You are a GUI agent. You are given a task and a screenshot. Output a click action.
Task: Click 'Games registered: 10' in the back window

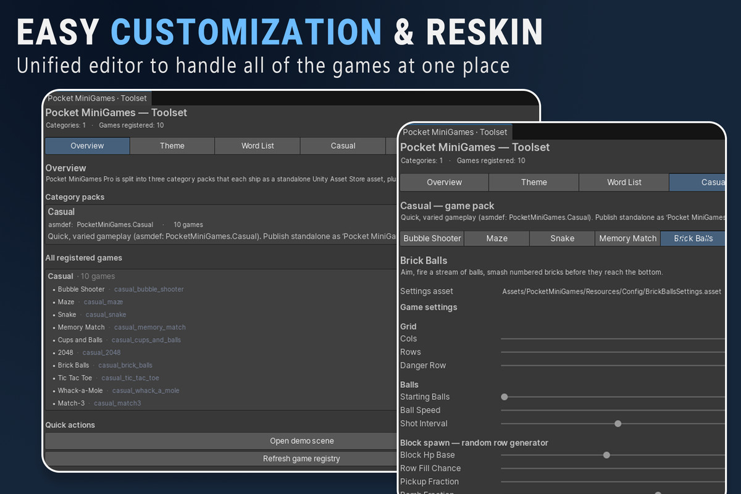(x=131, y=125)
